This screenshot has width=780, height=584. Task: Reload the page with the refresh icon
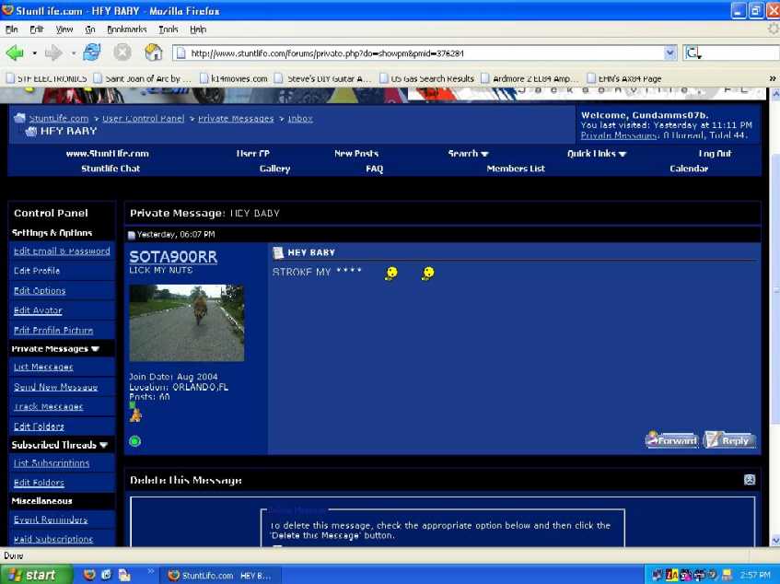(x=91, y=53)
